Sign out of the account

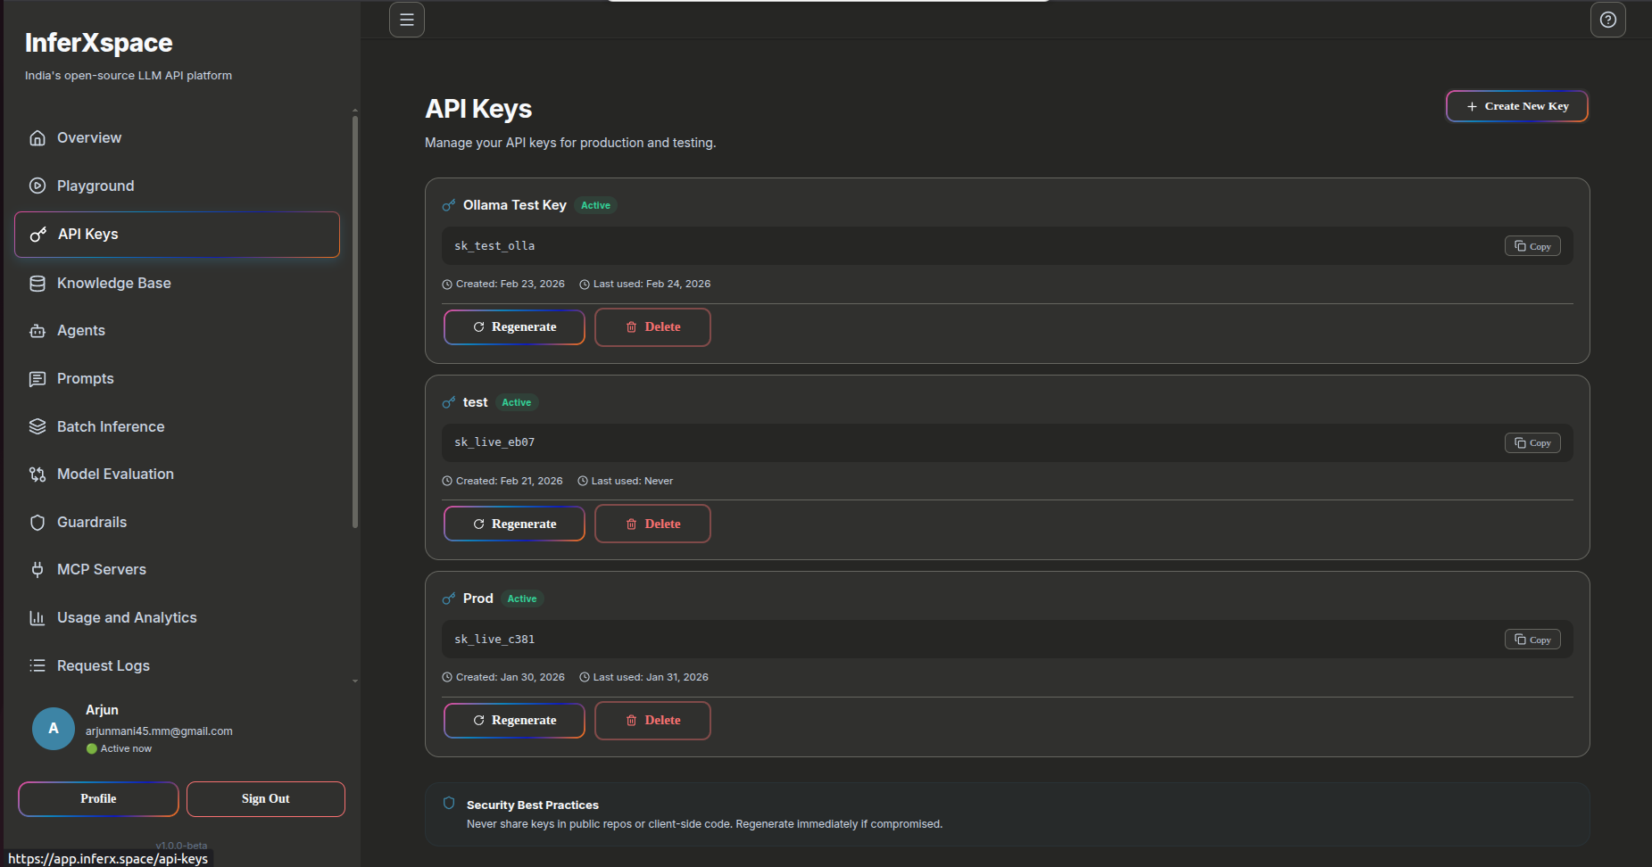point(265,798)
